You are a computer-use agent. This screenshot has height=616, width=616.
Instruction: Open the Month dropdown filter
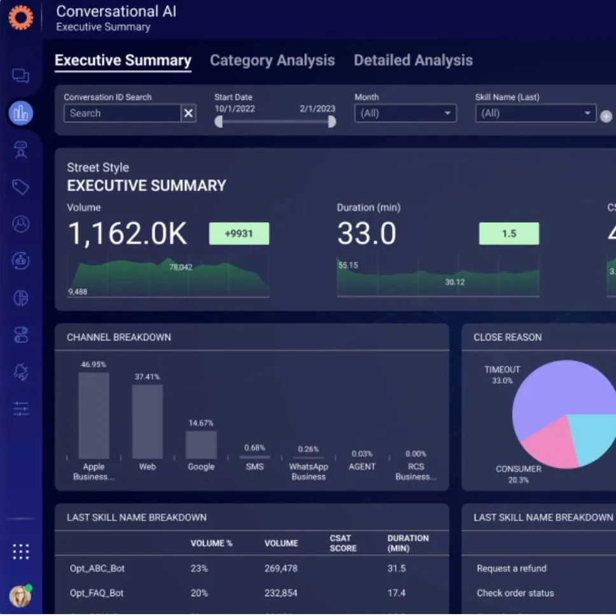coord(405,113)
